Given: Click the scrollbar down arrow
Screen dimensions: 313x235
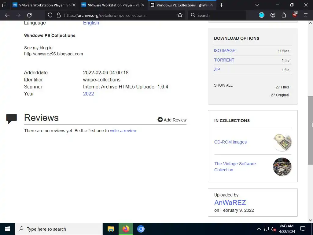Looking at the screenshot, I should [310, 220].
